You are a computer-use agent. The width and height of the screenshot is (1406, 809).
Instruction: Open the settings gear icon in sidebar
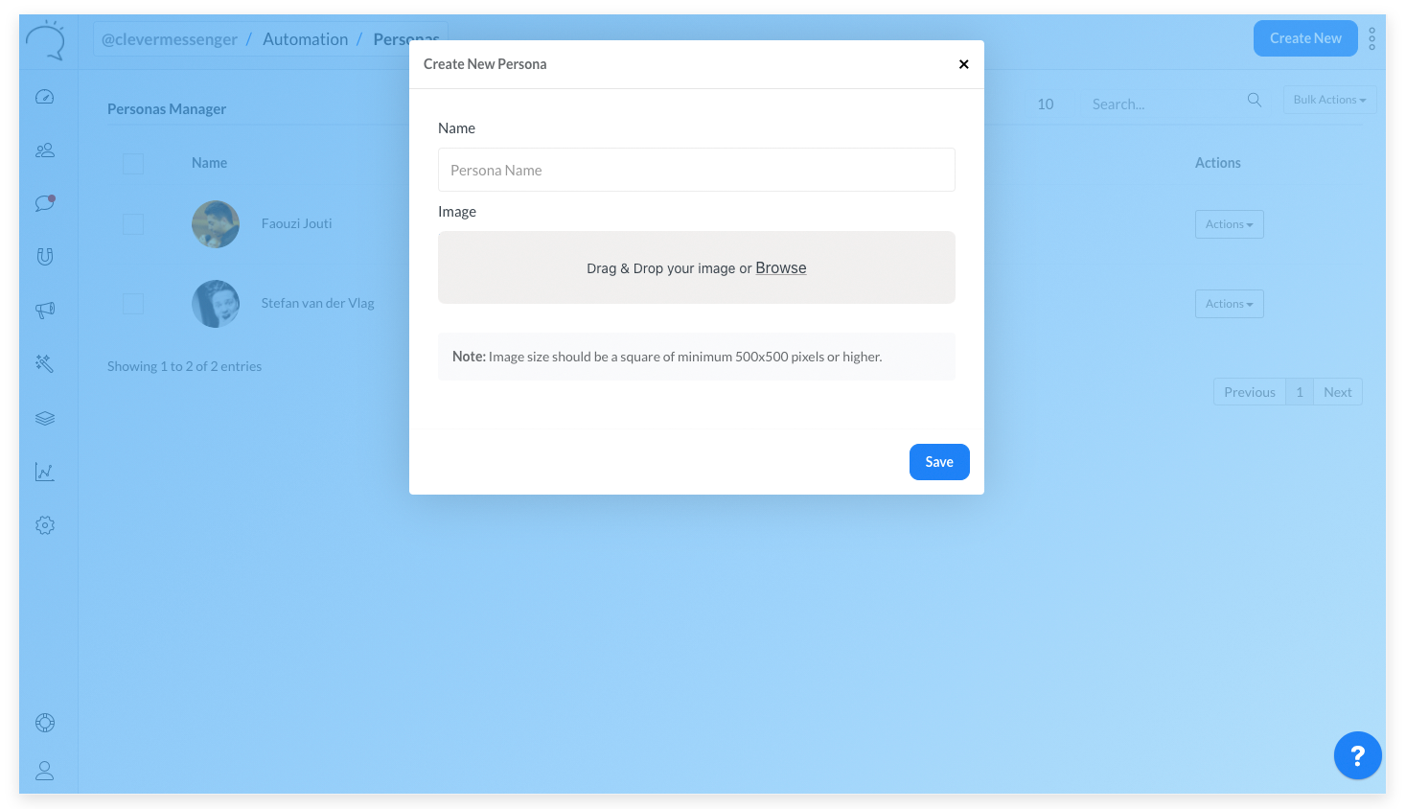tap(45, 525)
